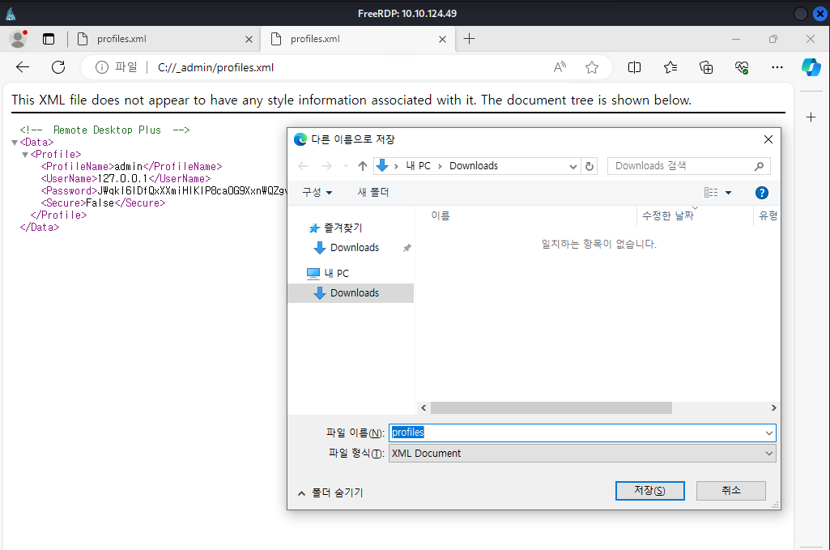Open Browser essentials heart icon

[742, 67]
